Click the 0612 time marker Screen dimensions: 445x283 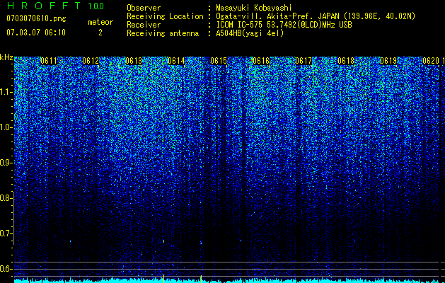pyautogui.click(x=91, y=61)
